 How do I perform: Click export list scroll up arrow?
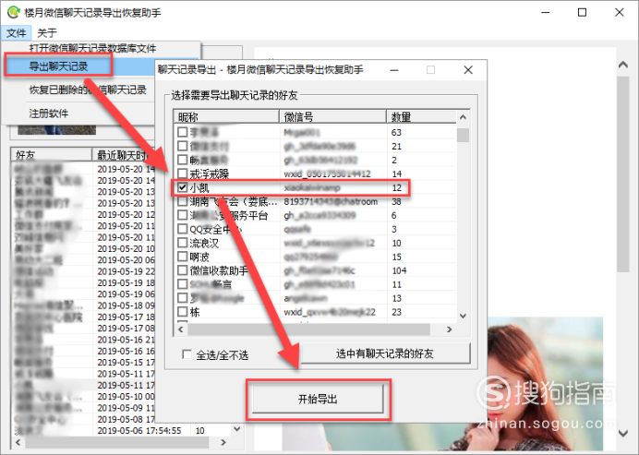[x=463, y=117]
